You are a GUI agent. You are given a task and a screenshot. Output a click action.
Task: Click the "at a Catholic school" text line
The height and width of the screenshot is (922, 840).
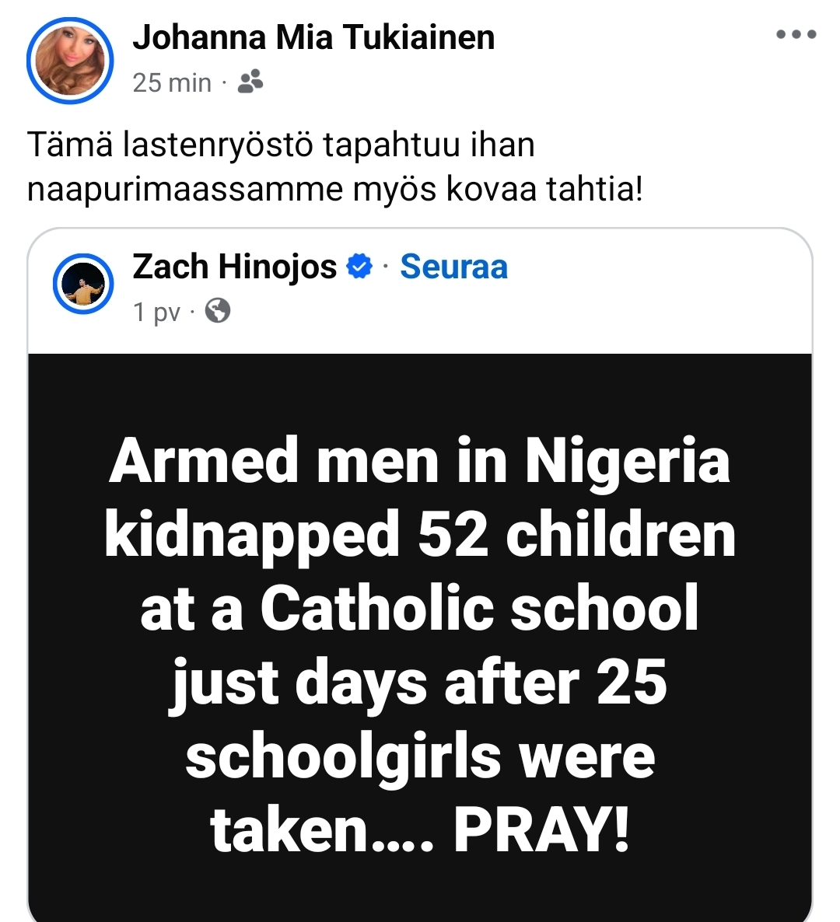coord(420,609)
